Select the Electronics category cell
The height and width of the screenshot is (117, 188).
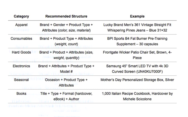pos(21,66)
